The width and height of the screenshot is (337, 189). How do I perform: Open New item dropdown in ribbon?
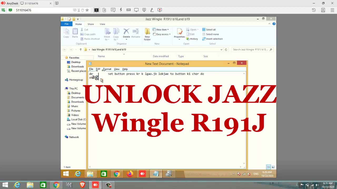(x=161, y=30)
